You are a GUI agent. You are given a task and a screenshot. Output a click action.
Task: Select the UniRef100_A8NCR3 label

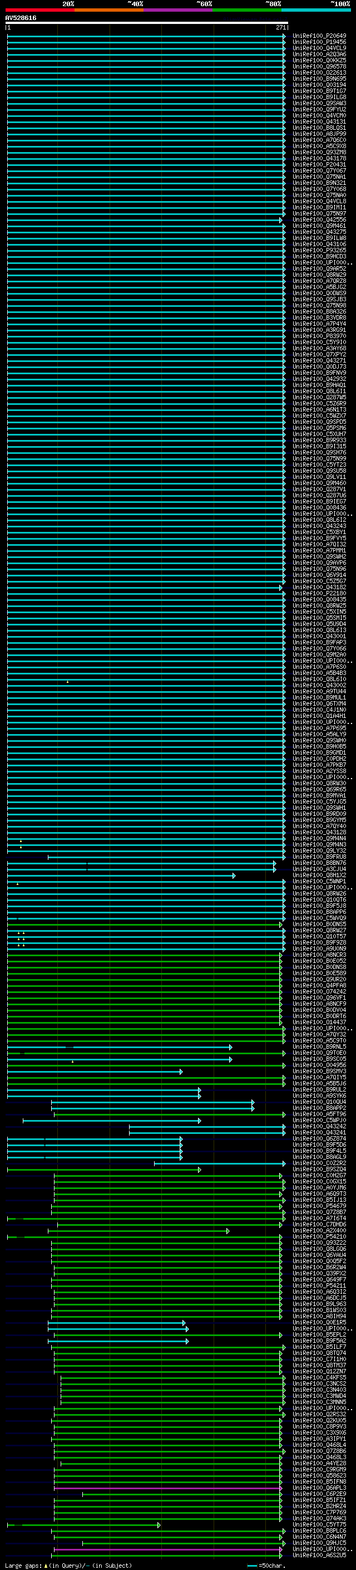click(319, 955)
